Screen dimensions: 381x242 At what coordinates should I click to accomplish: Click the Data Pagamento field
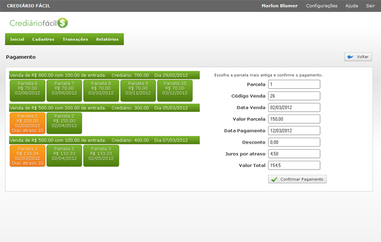pyautogui.click(x=294, y=131)
